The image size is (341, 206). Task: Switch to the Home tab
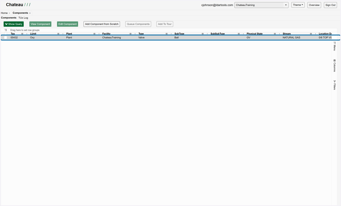point(4,13)
